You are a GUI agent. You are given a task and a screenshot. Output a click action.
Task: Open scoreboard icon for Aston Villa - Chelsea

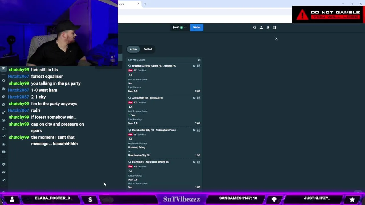pos(199,98)
